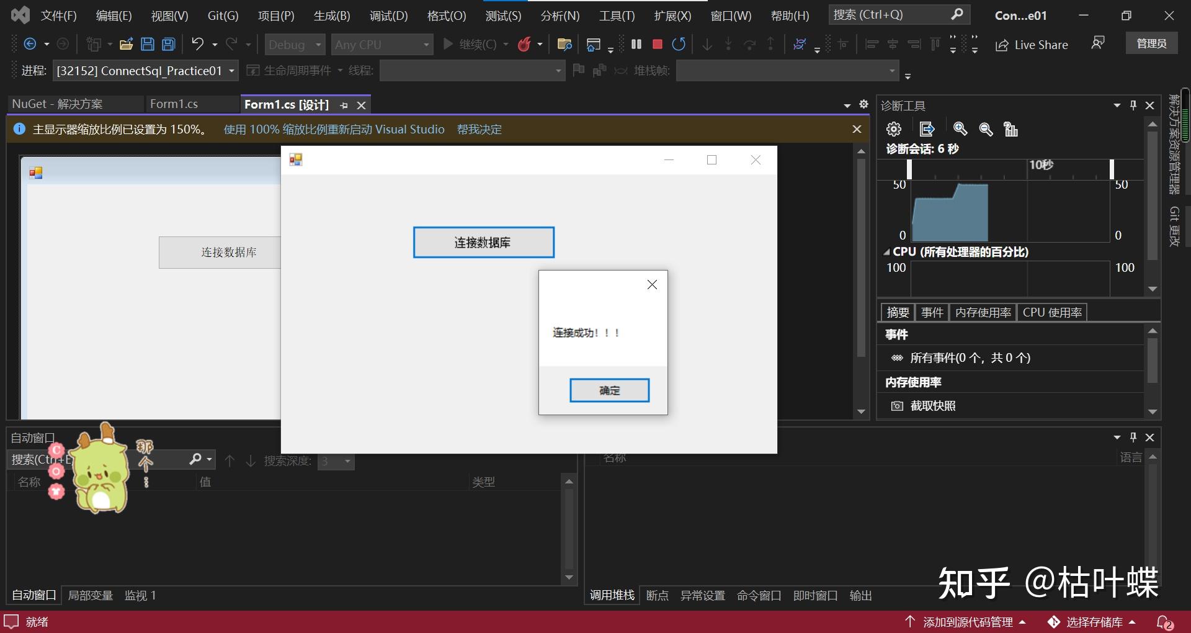Click the Navigate Backward icon
1191x633 pixels.
tap(29, 44)
